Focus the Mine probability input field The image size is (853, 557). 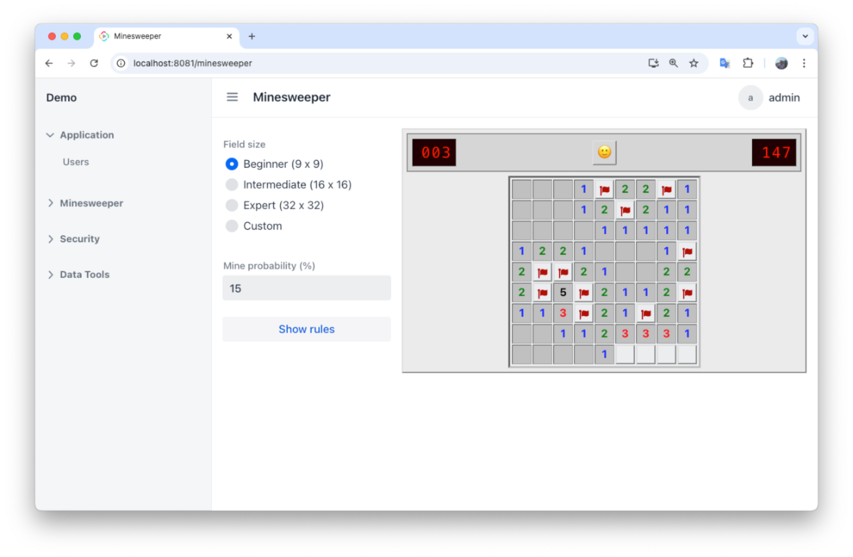coord(307,288)
